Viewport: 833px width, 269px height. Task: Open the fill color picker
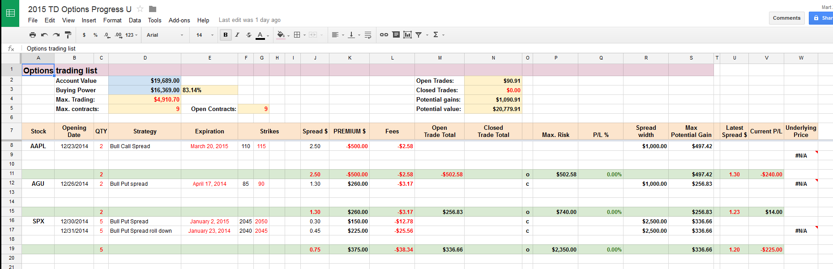click(281, 35)
